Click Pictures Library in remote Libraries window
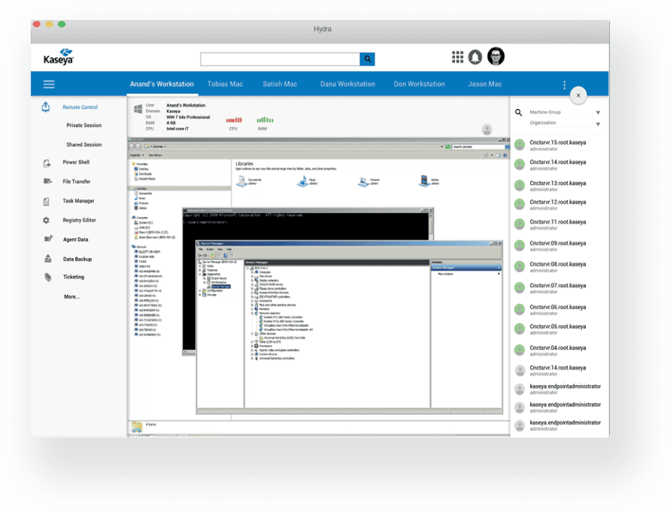 (x=369, y=182)
